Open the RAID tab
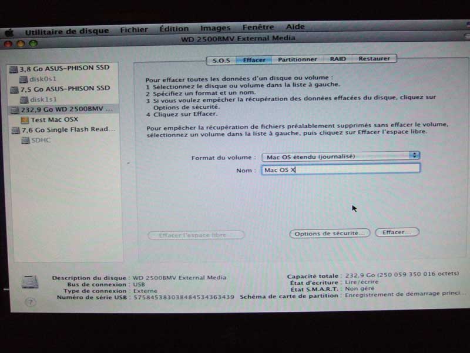 [x=338, y=59]
